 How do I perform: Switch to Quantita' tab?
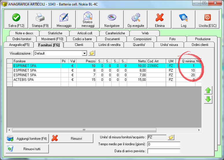(139, 45)
